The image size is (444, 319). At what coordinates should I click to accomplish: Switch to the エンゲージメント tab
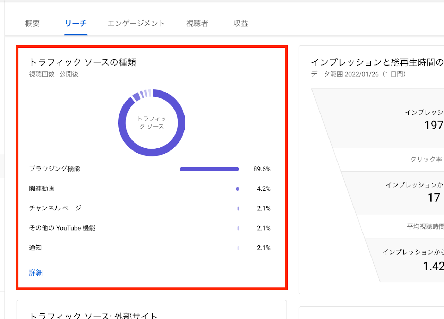136,24
